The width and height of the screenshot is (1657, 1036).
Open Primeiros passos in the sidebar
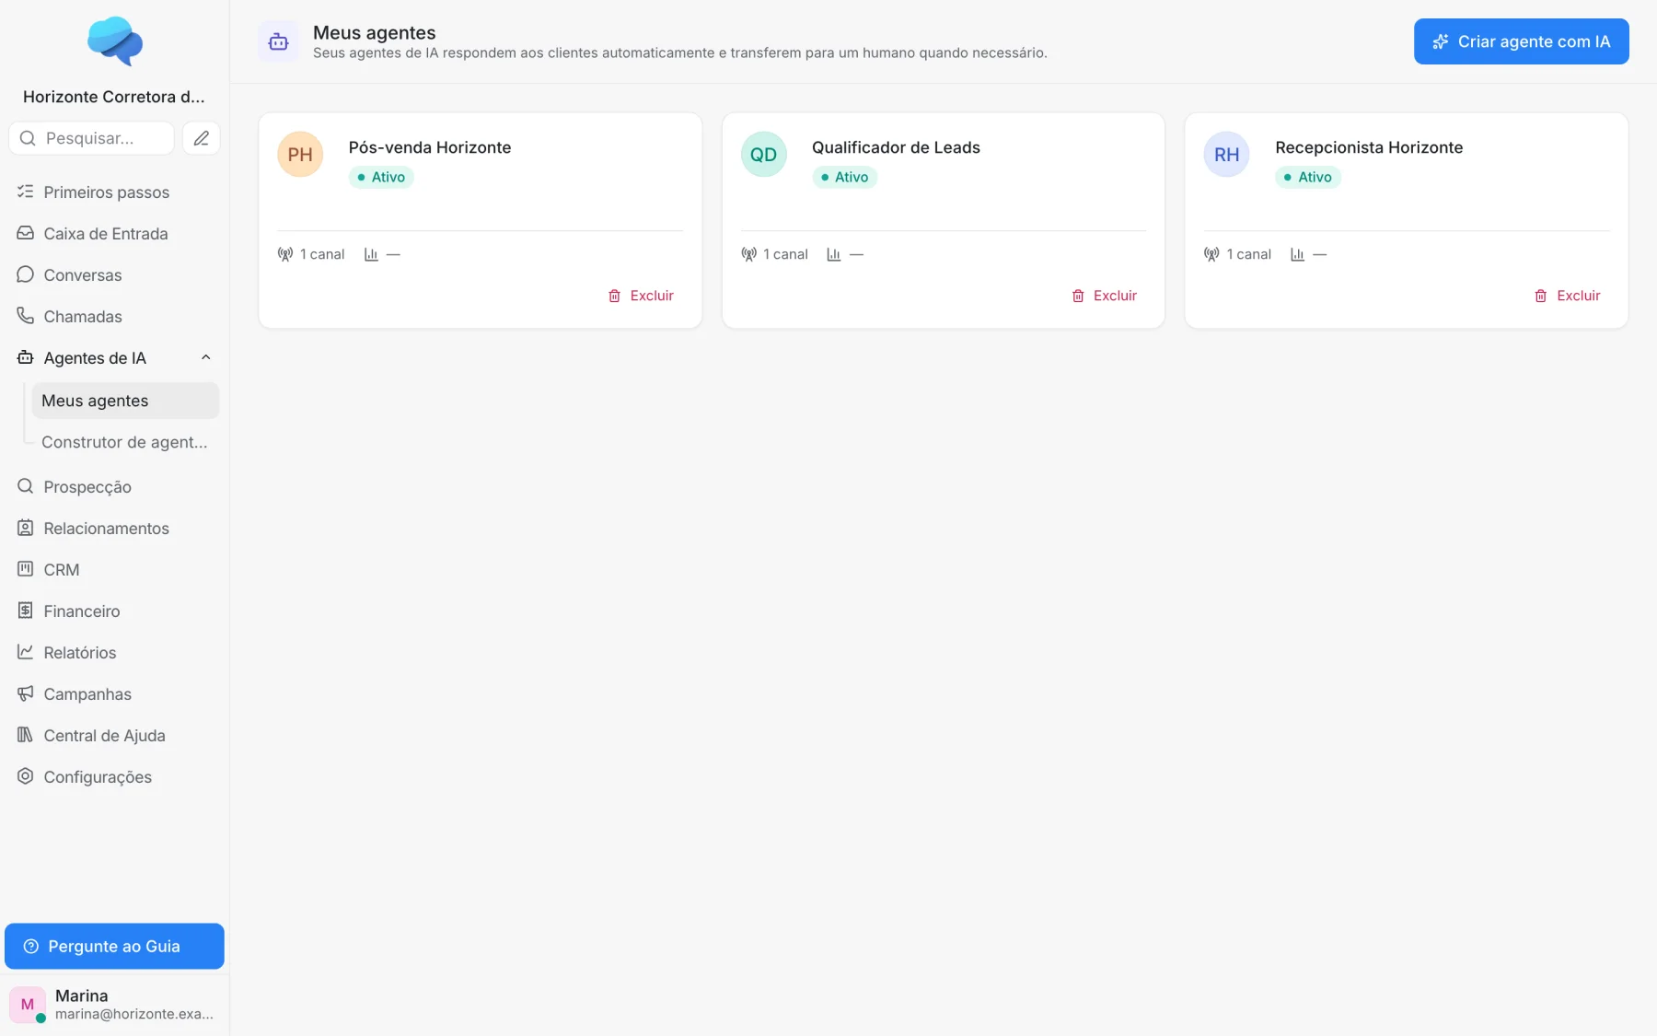pyautogui.click(x=114, y=192)
